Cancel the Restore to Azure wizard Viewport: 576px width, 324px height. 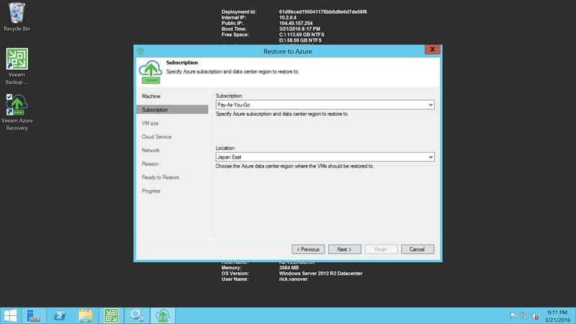(418, 249)
